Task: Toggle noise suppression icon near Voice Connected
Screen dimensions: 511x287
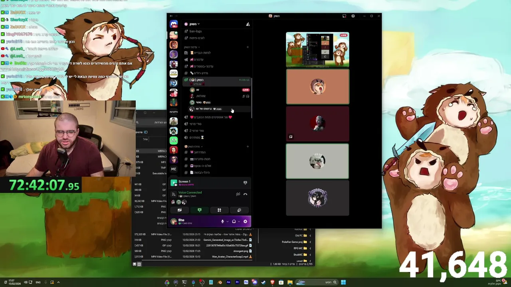Action: pyautogui.click(x=238, y=194)
